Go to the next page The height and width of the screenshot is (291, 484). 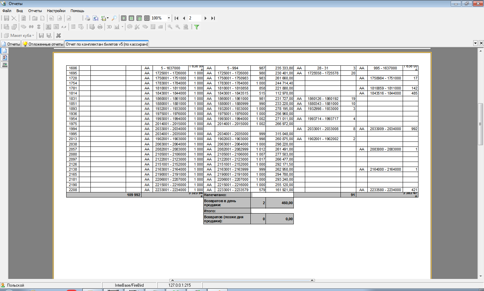205,18
